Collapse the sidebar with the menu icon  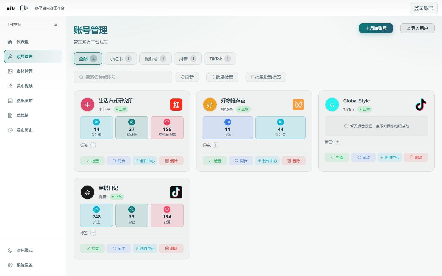[x=56, y=25]
